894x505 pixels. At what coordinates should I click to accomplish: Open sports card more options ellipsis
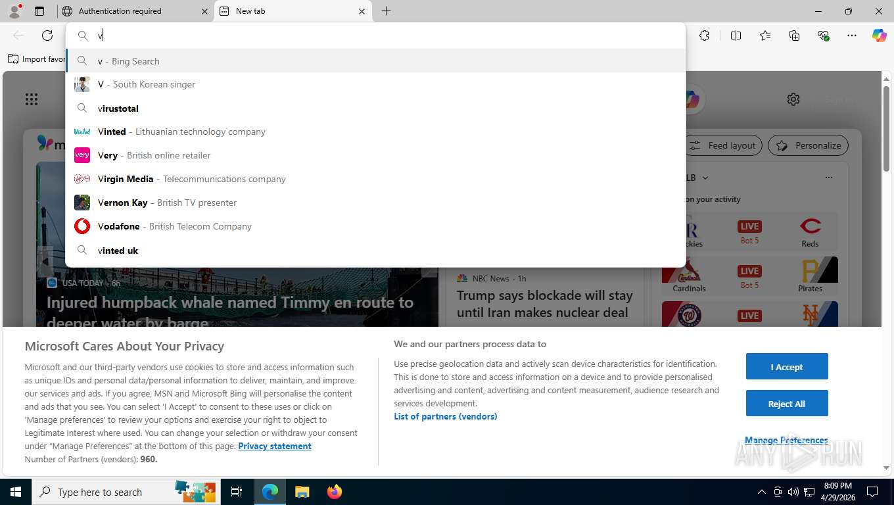[x=829, y=178]
